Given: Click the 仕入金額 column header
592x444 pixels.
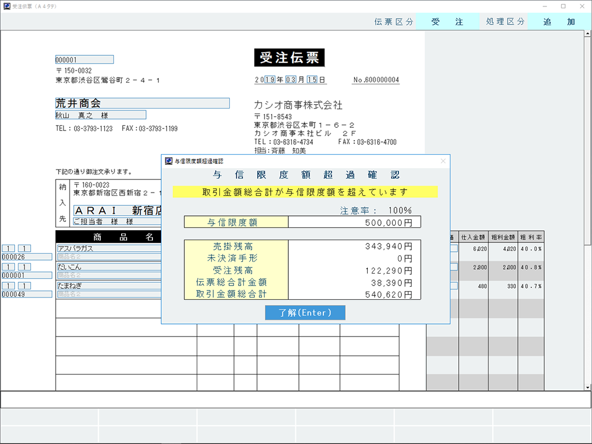Looking at the screenshot, I should (x=473, y=237).
